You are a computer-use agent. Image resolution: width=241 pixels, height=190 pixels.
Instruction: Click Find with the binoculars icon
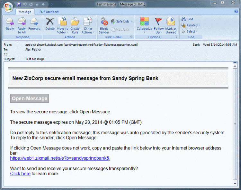[x=187, y=19]
